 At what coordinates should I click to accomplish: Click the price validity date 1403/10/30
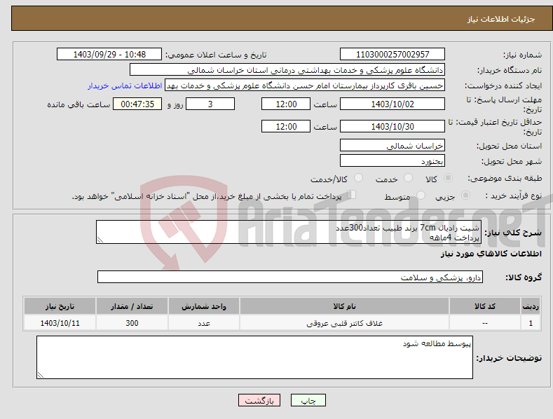click(392, 126)
